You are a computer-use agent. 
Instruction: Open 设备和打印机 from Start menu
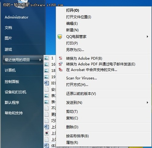click(x=16, y=92)
